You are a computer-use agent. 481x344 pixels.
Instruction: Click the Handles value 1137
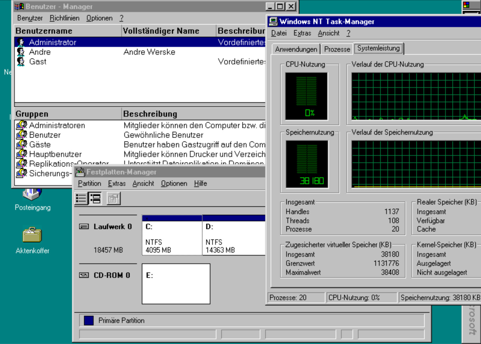[392, 212]
